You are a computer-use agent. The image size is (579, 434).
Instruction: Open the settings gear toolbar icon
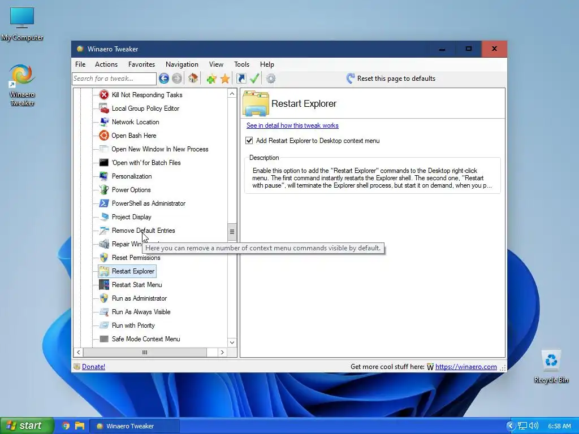271,78
